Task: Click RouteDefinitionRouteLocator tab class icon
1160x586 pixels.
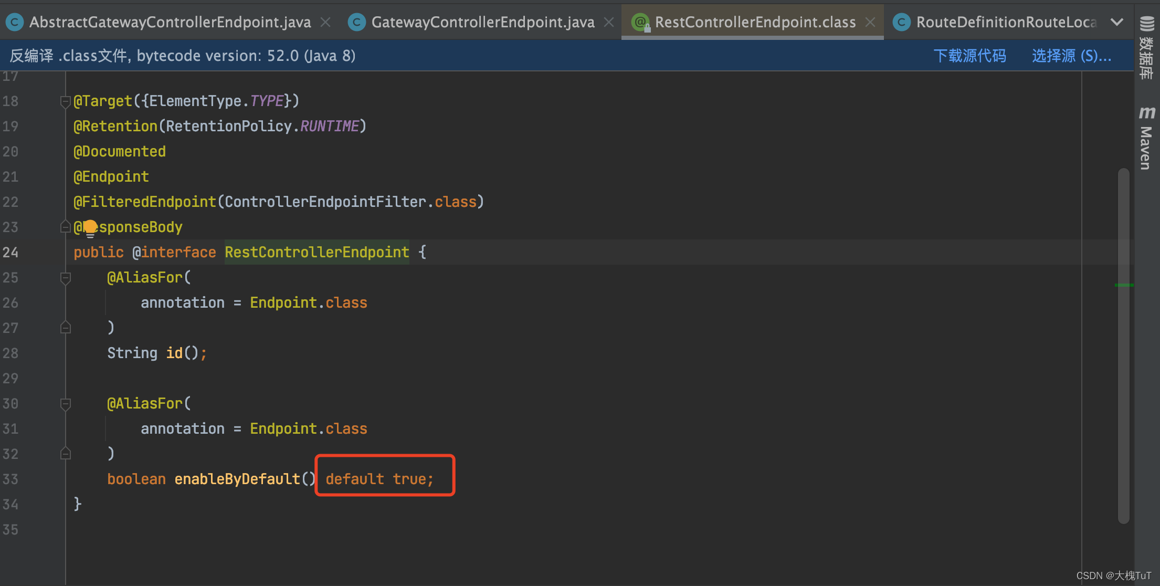Action: click(902, 22)
